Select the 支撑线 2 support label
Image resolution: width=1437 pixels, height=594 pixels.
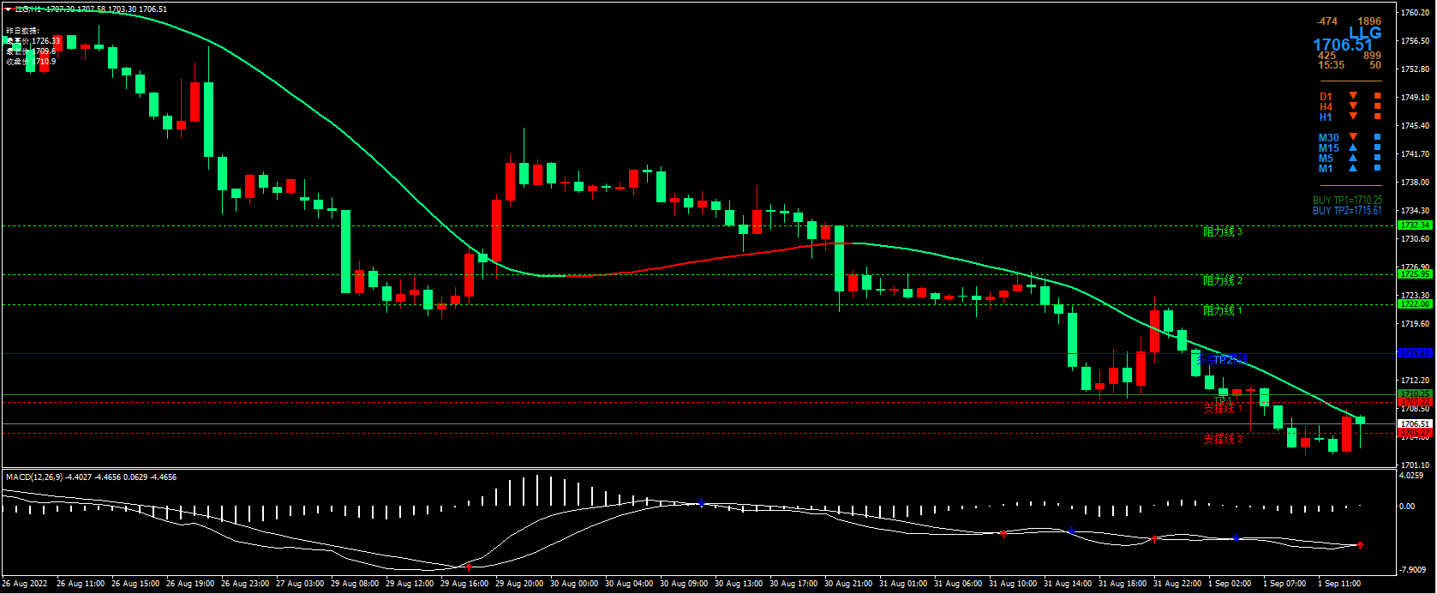1223,439
